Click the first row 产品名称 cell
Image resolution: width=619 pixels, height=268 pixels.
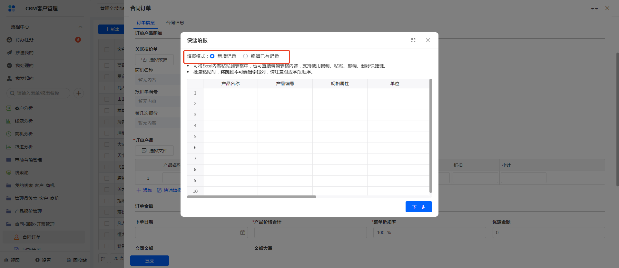tap(230, 93)
